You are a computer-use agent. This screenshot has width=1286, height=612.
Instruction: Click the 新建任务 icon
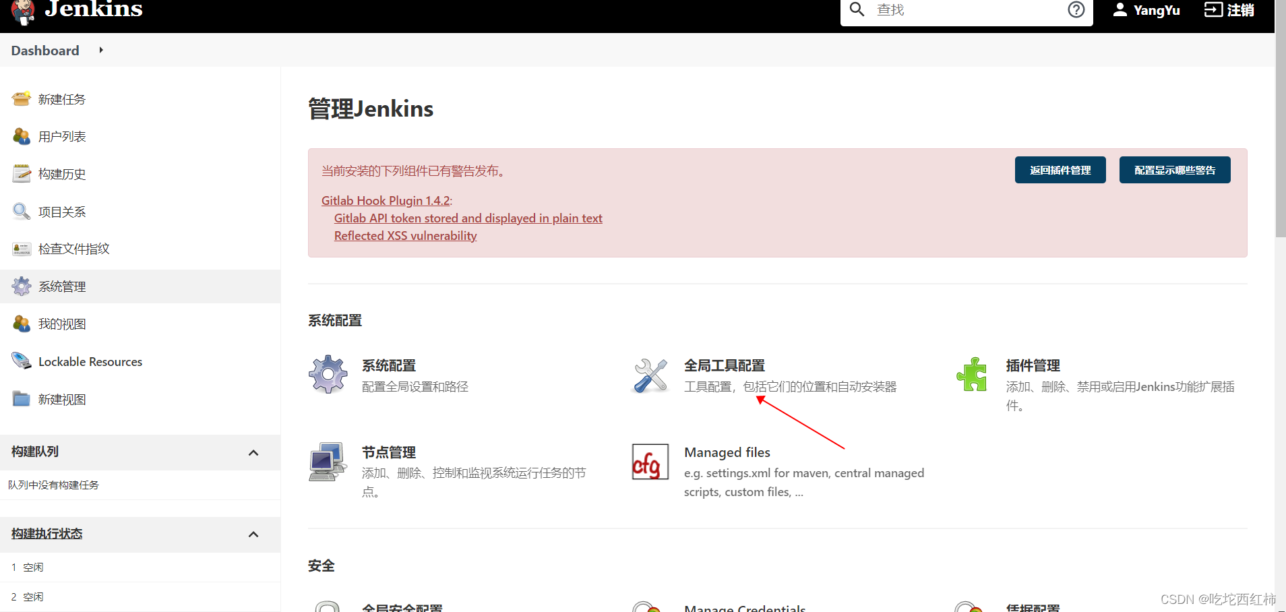point(22,99)
